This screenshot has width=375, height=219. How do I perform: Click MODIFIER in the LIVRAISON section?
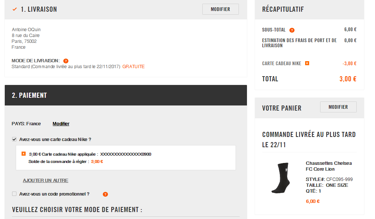[x=220, y=9]
